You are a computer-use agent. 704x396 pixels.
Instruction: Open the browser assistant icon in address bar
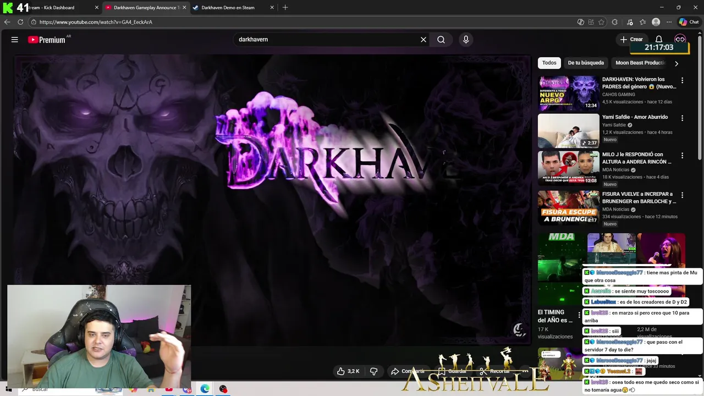(x=581, y=22)
